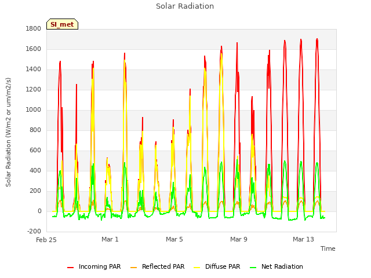371x278 pixels.
Task: Click the 800 y-axis tick label
Action: point(35,130)
